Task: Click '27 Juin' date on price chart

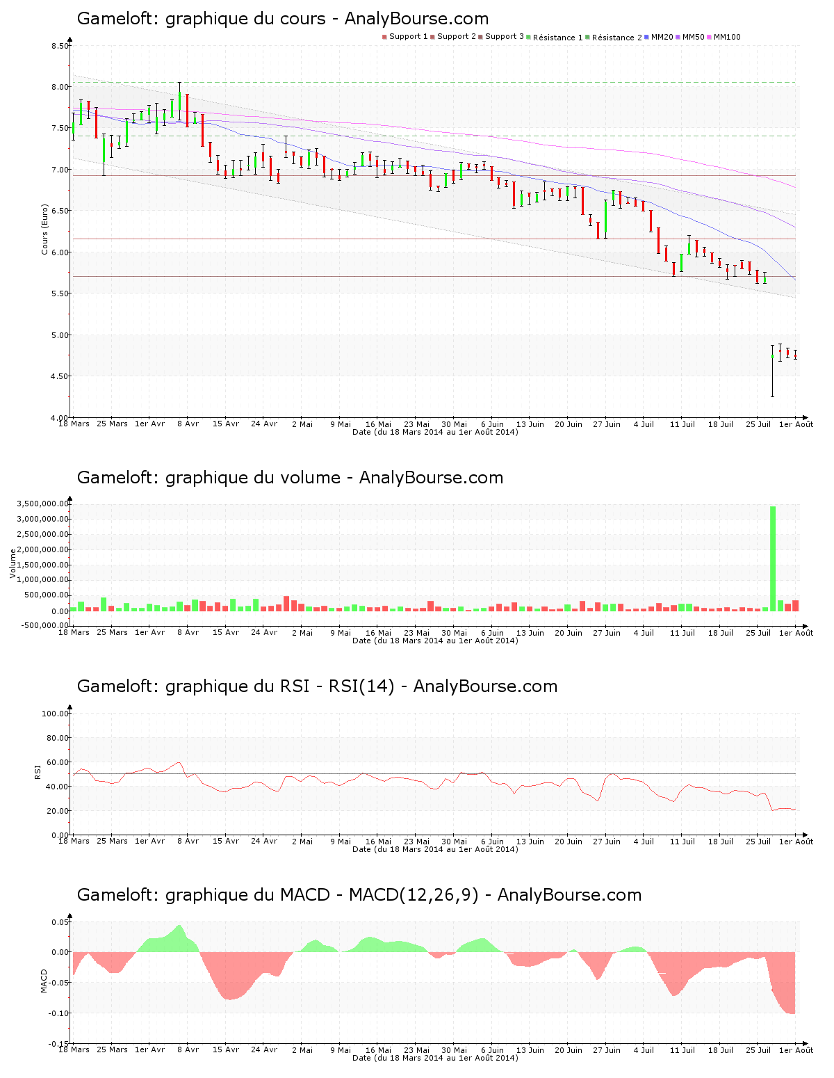Action: point(607,424)
